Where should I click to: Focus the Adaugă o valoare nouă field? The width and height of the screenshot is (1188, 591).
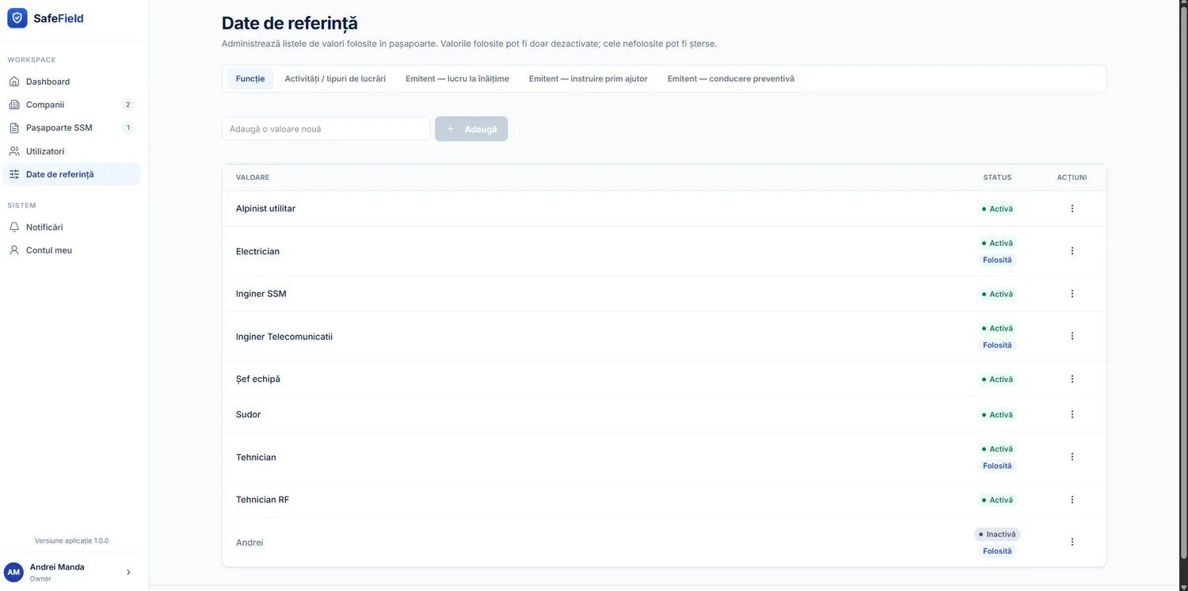pyautogui.click(x=326, y=129)
